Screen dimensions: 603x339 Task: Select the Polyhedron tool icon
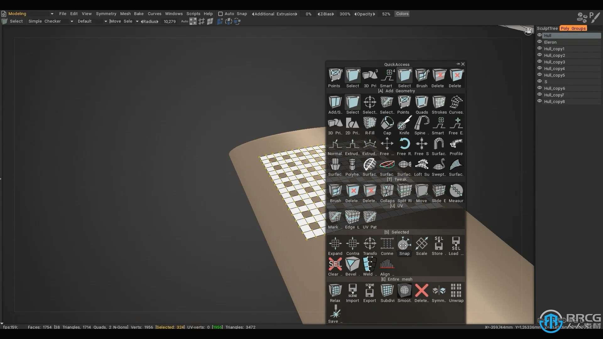tap(352, 167)
